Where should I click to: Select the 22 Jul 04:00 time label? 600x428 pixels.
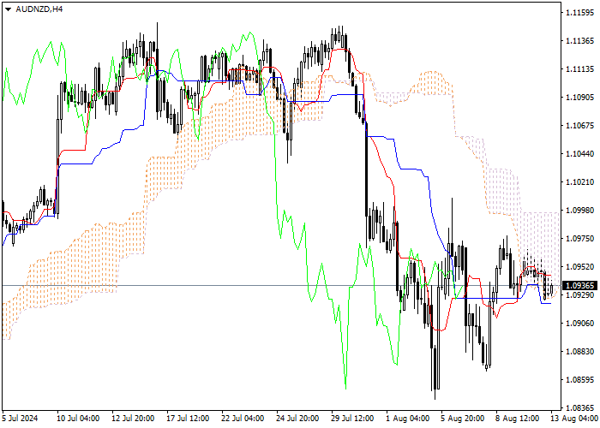click(243, 419)
